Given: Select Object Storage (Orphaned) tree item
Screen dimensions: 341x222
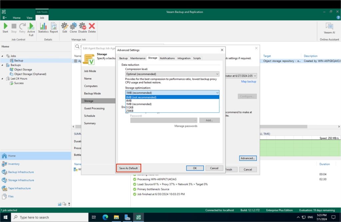Looking at the screenshot, I should point(30,74).
